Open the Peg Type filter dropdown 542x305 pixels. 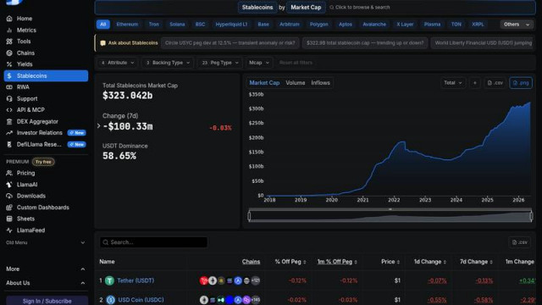coord(220,63)
